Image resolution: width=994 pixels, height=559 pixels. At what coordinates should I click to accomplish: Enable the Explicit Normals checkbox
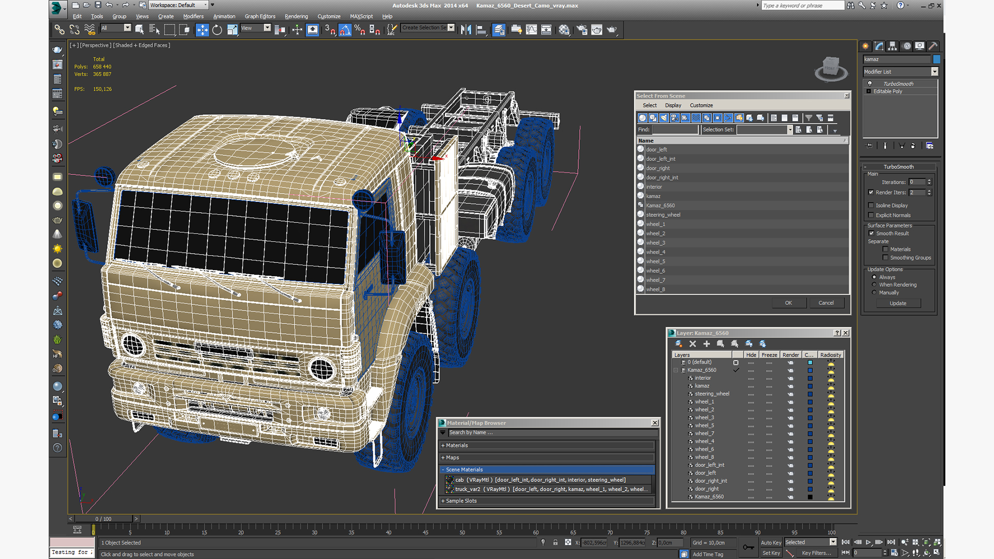pos(871,215)
